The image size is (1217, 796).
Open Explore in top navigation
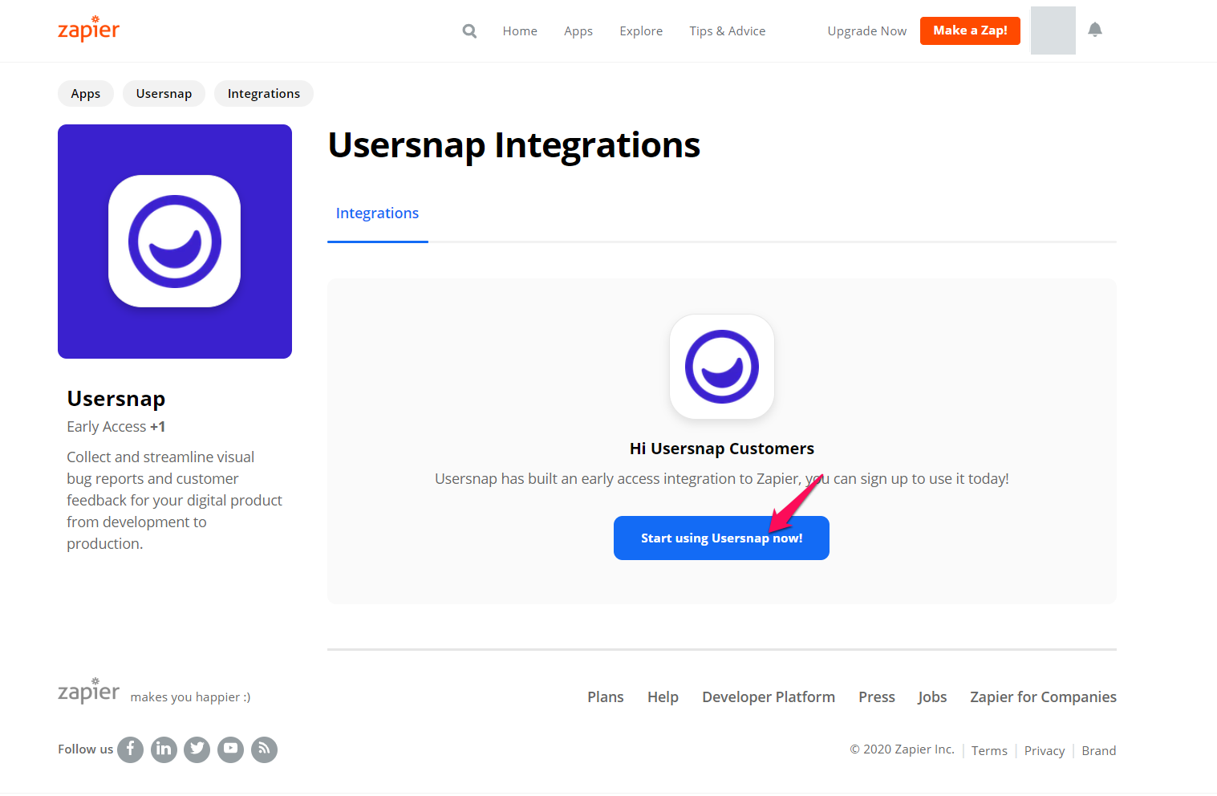coord(641,31)
